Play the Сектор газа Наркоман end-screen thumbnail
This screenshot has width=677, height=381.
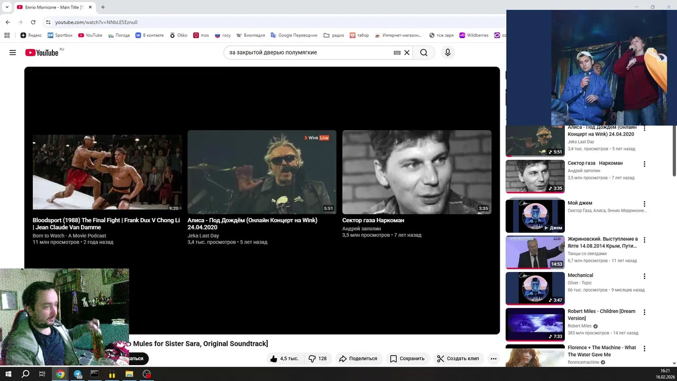click(417, 172)
